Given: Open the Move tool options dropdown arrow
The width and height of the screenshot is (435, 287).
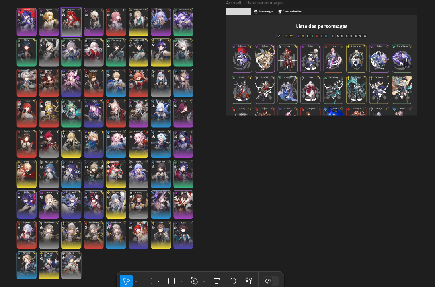Looking at the screenshot, I should pyautogui.click(x=136, y=281).
